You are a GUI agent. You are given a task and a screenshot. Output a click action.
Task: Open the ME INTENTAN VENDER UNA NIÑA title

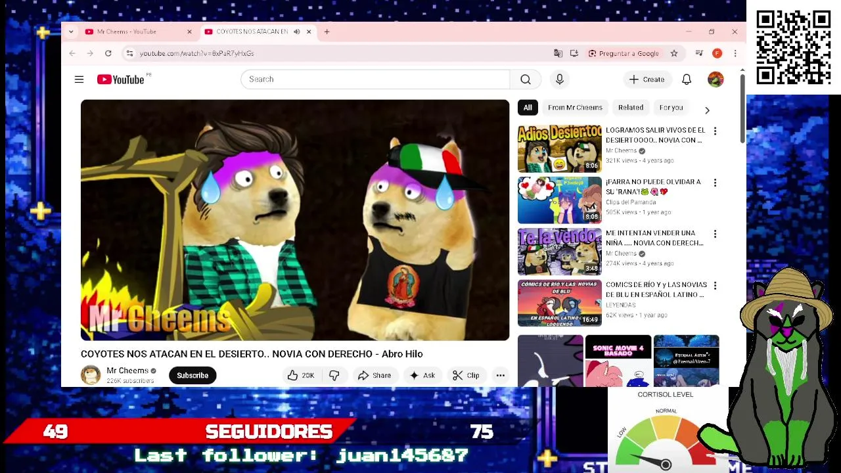click(654, 238)
